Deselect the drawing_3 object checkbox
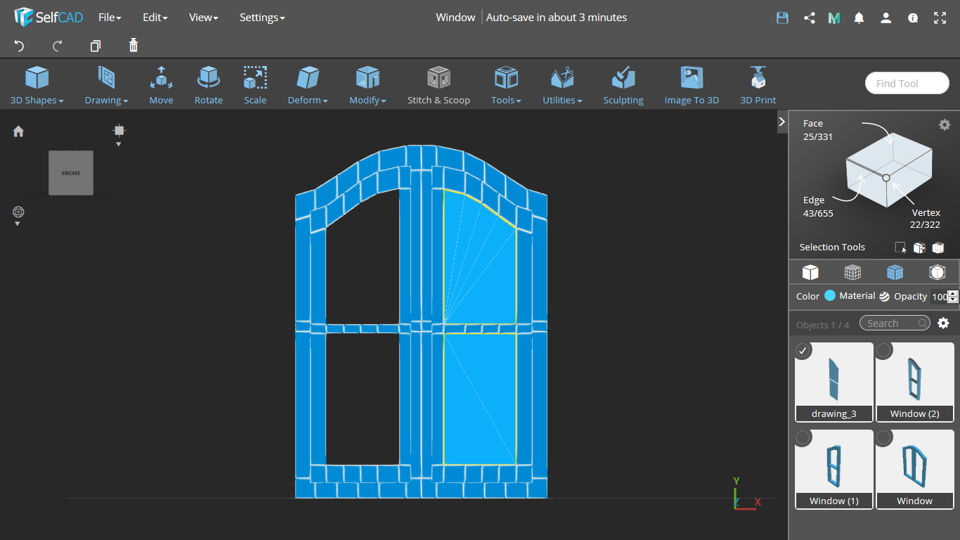The image size is (960, 540). click(x=803, y=350)
